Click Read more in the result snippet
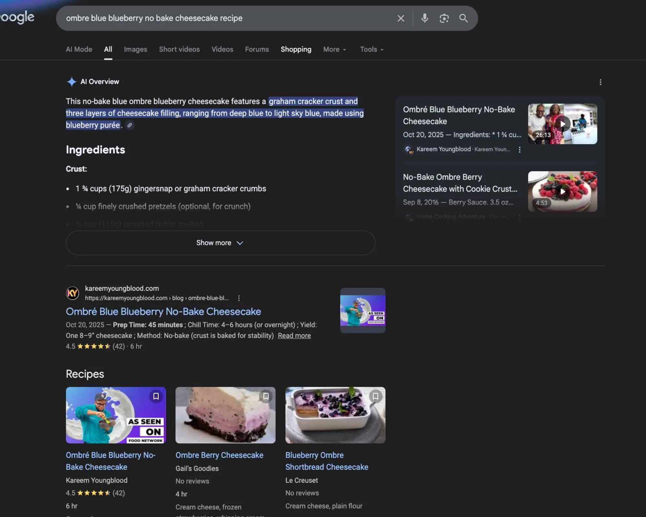The width and height of the screenshot is (646, 517). click(294, 336)
